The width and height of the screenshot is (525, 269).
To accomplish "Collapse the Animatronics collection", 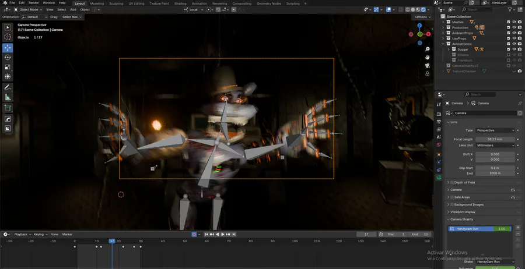I will click(443, 44).
